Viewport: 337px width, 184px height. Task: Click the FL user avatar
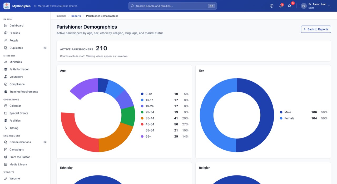304,6
